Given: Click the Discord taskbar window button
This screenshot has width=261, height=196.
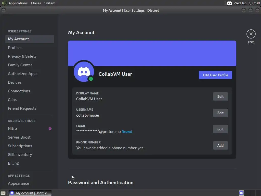Looking at the screenshot, I should click(x=30, y=193).
